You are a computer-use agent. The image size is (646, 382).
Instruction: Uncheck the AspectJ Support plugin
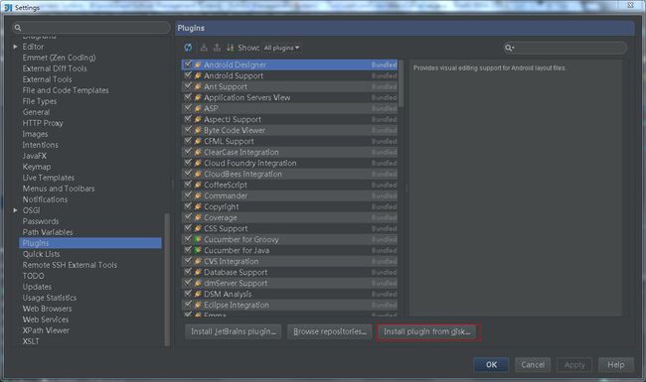[188, 119]
